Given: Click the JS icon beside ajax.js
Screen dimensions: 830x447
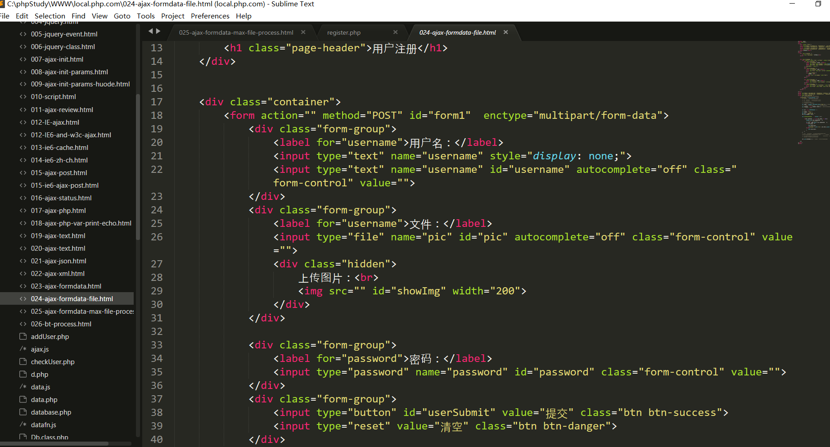Looking at the screenshot, I should pos(23,349).
